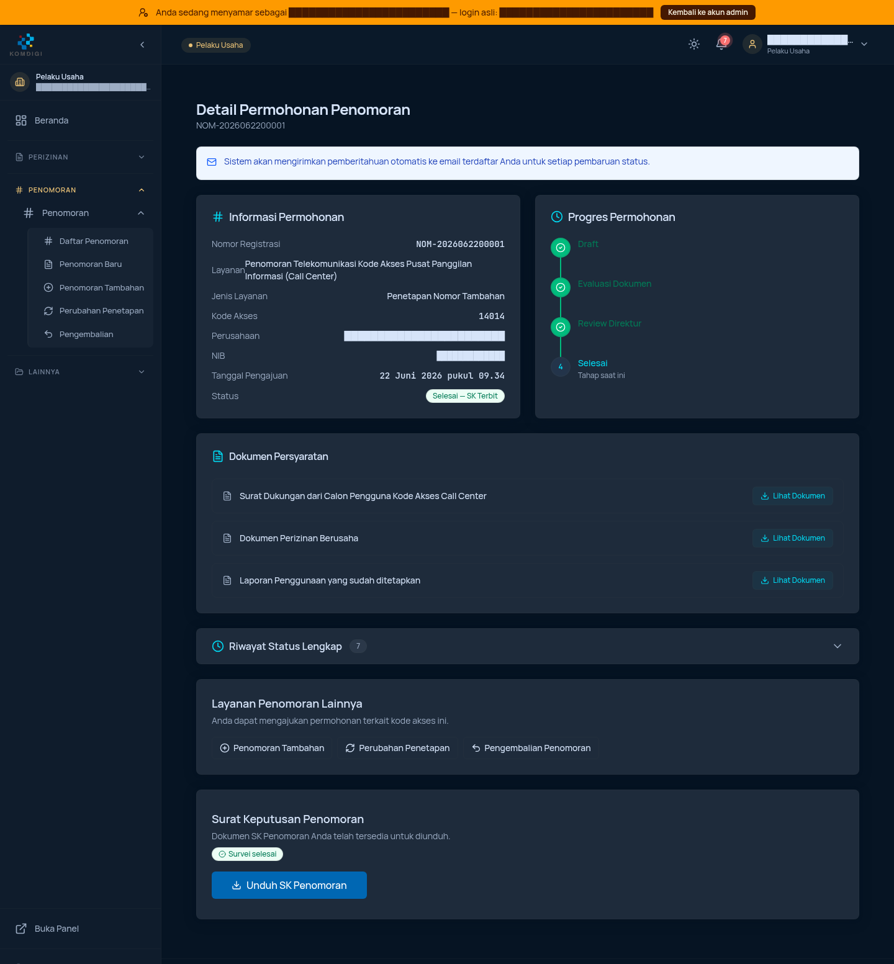
Task: Expand Riwayat Status Lengkap chevron
Action: (838, 646)
